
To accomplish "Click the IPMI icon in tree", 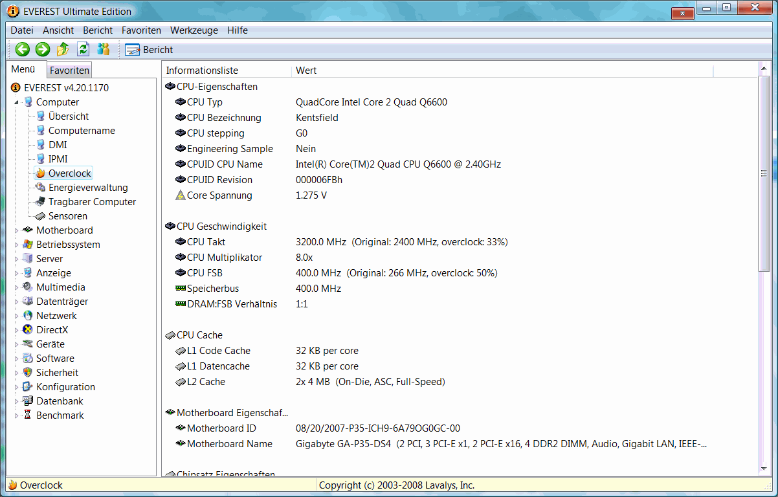I will [x=40, y=159].
